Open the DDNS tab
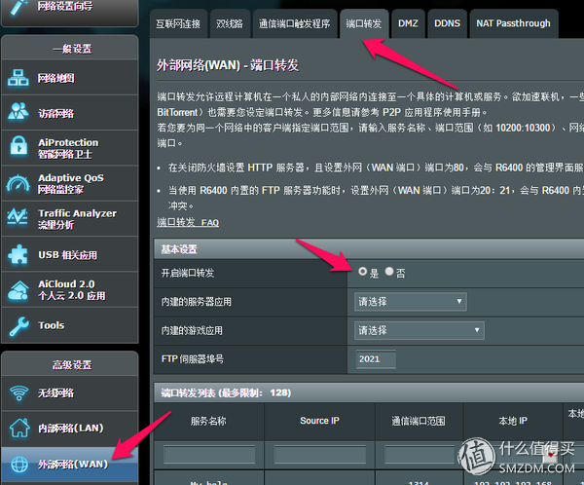Screen dimensions: 584x485 tap(447, 23)
